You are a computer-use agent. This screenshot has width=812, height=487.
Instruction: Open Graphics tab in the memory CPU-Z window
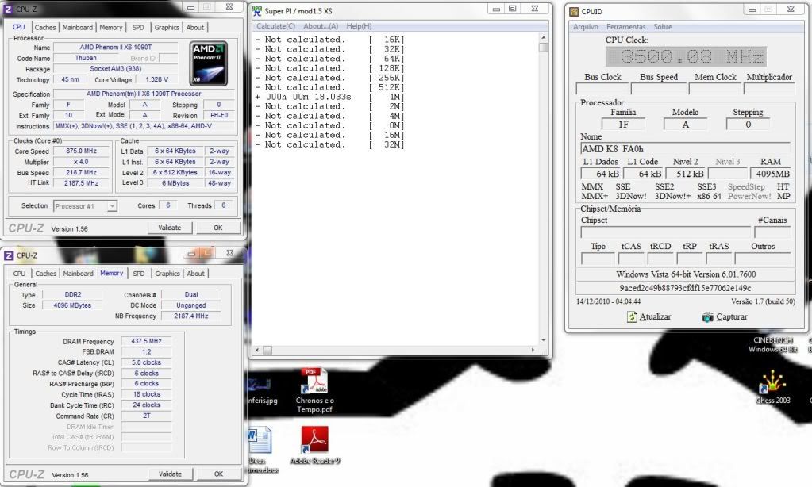(x=167, y=274)
